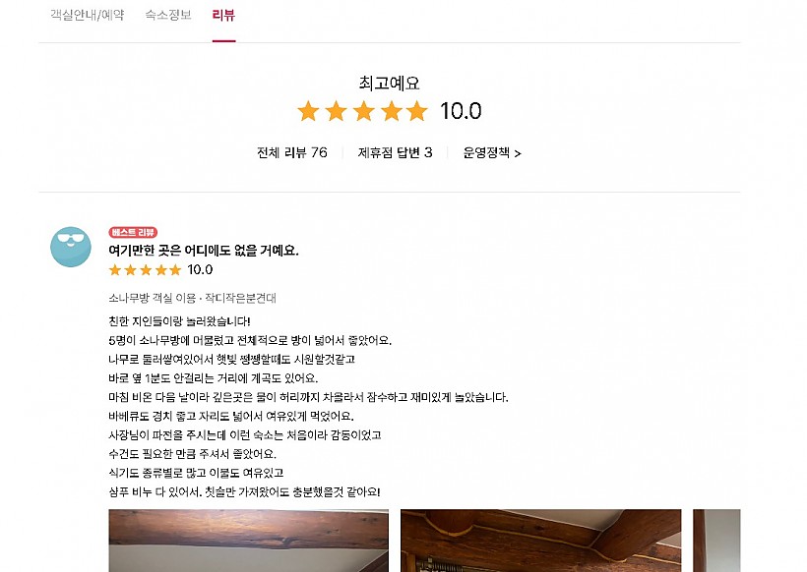This screenshot has height=572, width=807.
Task: Click the red 베스트 리뷰 badge
Action: click(x=133, y=233)
